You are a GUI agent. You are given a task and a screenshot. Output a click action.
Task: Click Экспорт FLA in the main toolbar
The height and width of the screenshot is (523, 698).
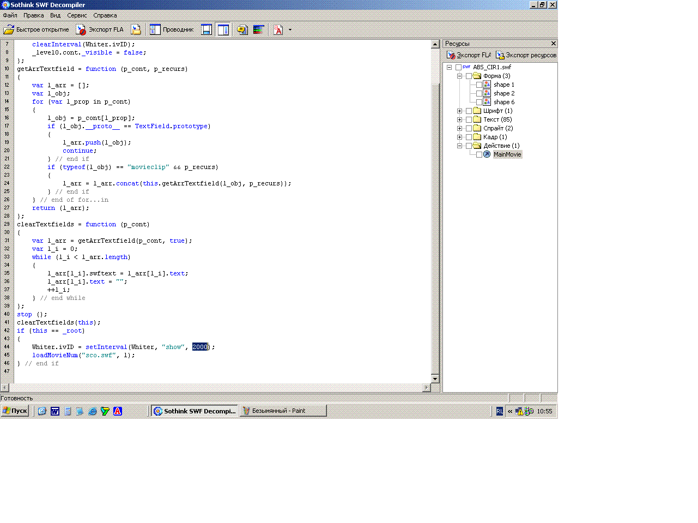pyautogui.click(x=100, y=29)
